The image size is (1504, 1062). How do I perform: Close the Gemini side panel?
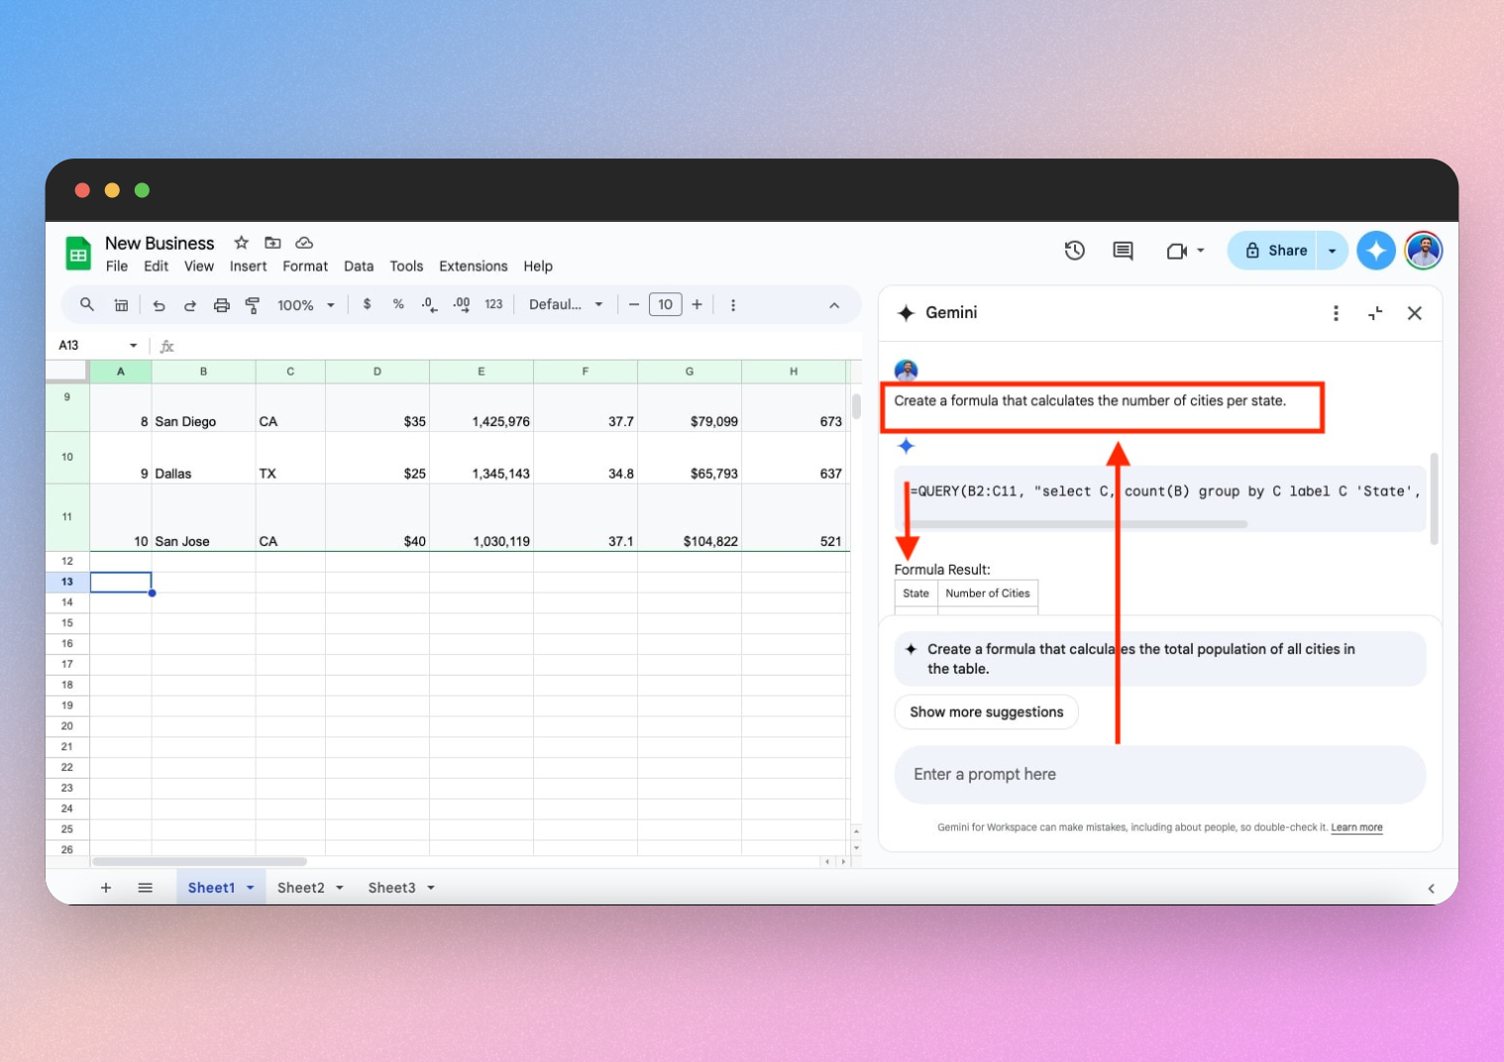coord(1415,313)
